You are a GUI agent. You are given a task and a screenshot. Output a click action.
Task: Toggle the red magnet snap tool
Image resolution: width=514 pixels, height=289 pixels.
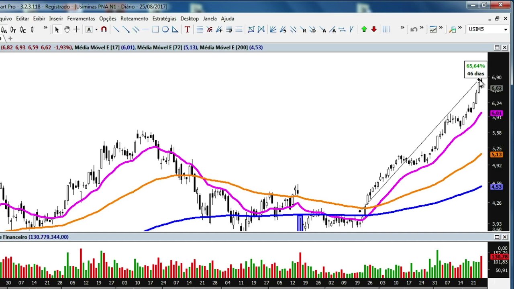coord(104,29)
